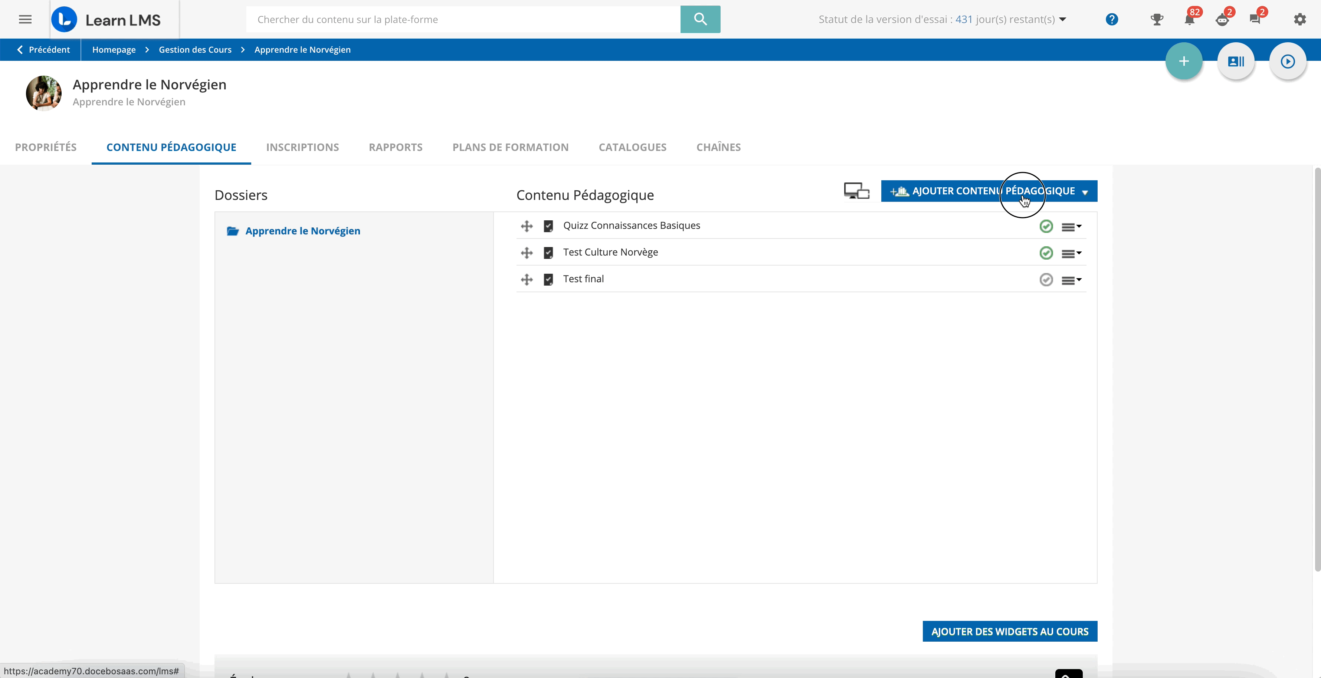Click test icon of Test final
Viewport: 1321px width, 678px height.
click(x=548, y=279)
